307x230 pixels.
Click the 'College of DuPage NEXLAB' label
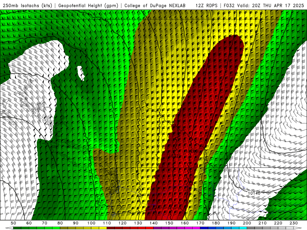[x=155, y=5]
